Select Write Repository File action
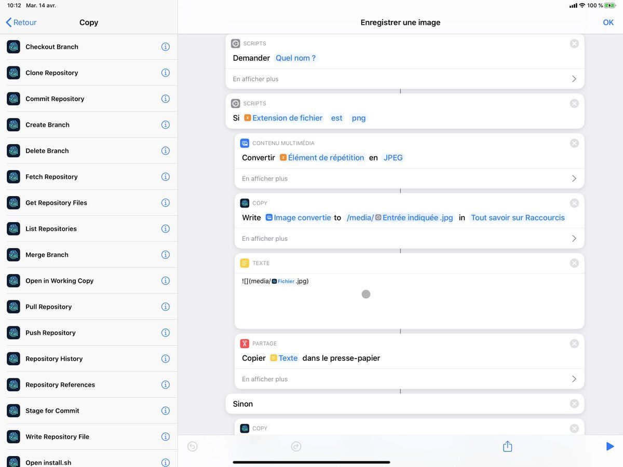The width and height of the screenshot is (623, 467). coord(57,437)
